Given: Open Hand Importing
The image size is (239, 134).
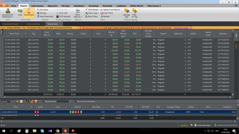Looking at the screenshot, I should (x=45, y=16).
